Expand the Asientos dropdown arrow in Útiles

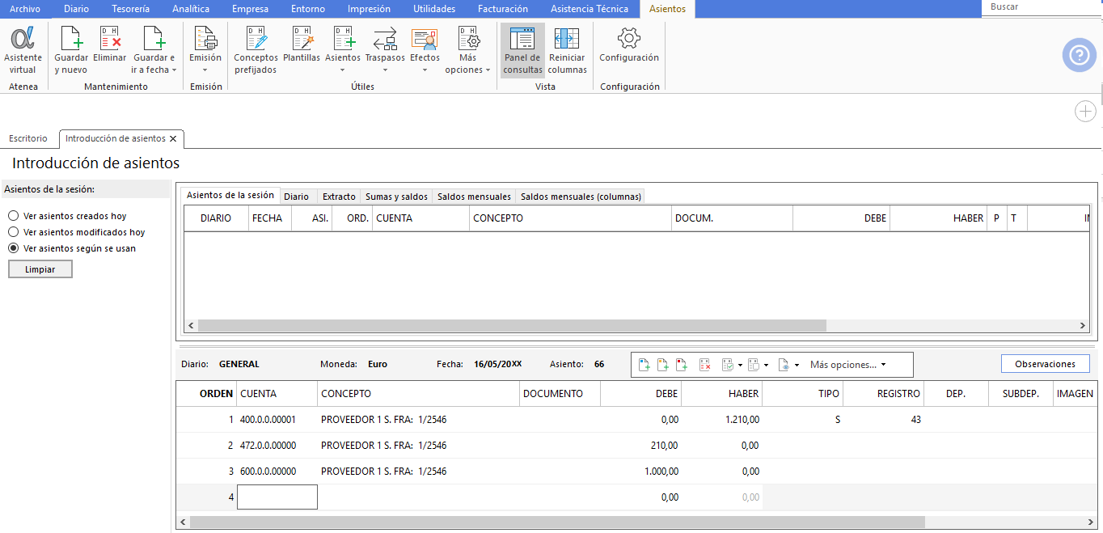[x=343, y=70]
